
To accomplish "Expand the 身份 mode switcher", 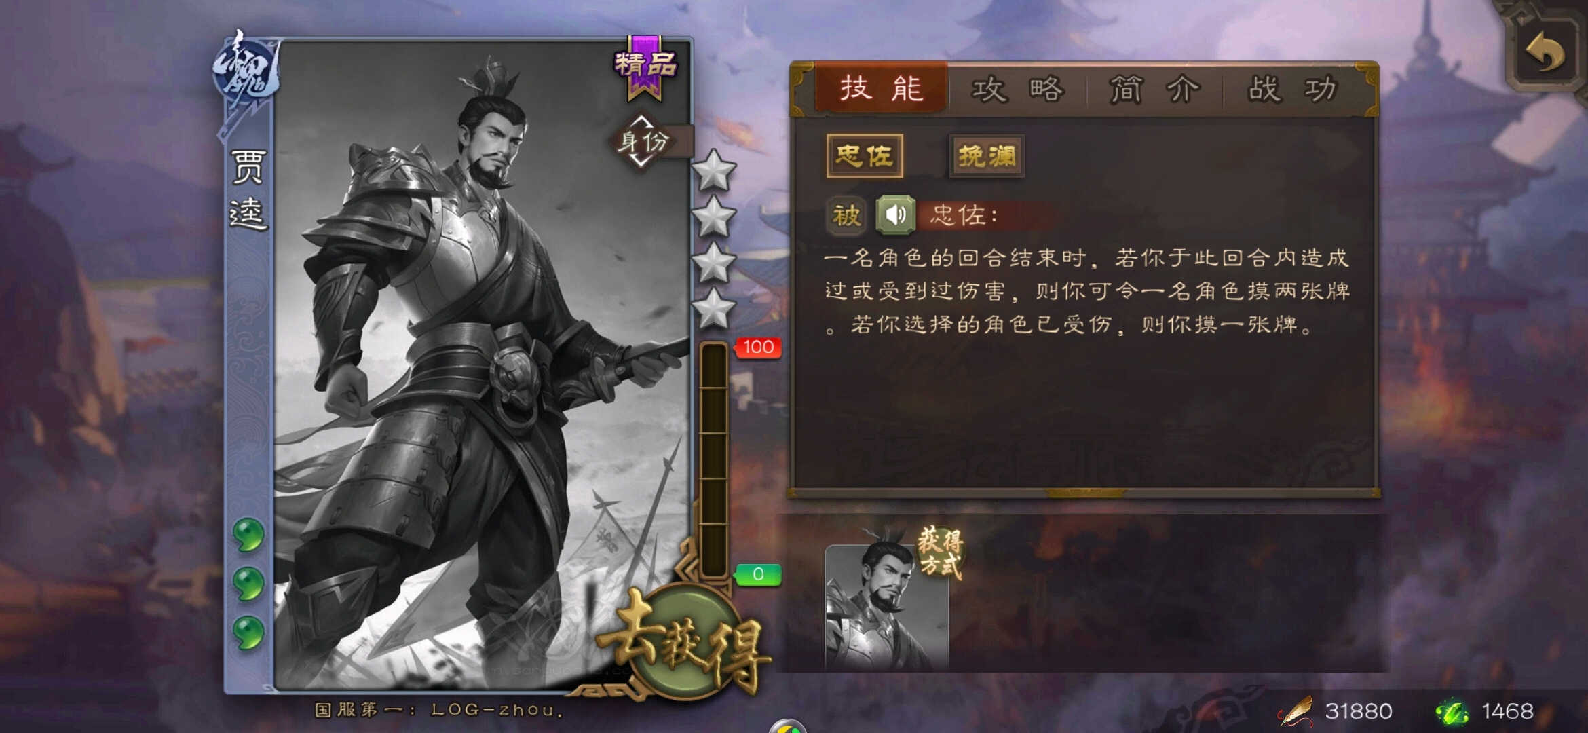I will pos(643,141).
